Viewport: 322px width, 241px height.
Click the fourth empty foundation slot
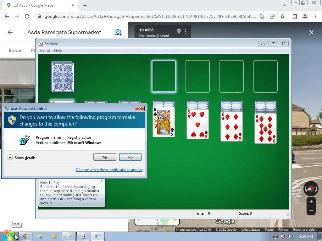click(x=265, y=76)
